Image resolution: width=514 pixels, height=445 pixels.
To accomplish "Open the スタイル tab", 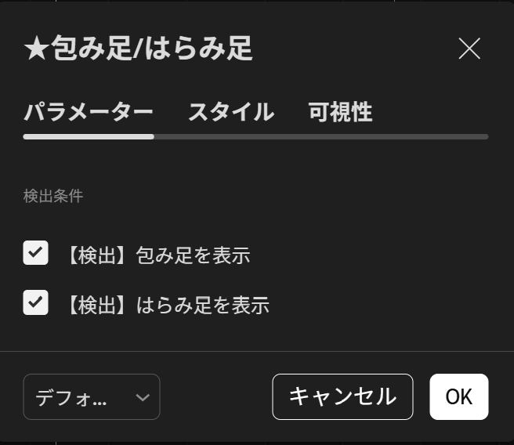I will pyautogui.click(x=230, y=112).
